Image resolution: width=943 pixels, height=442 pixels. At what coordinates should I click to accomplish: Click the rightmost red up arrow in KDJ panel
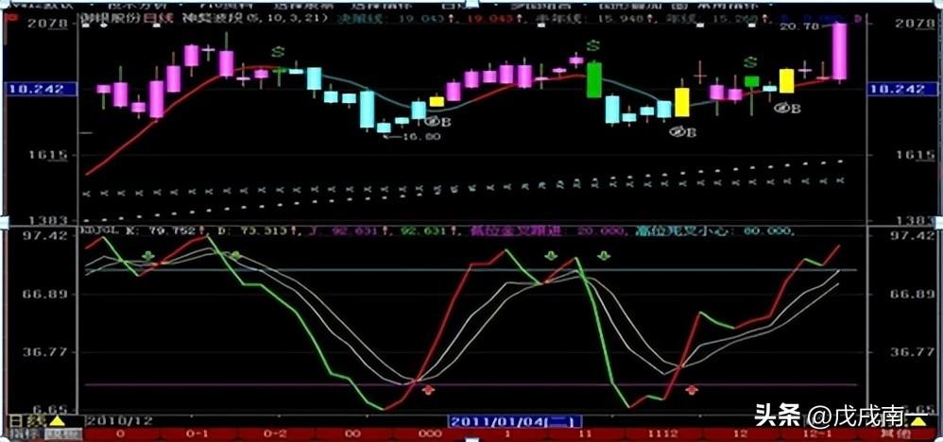pyautogui.click(x=692, y=388)
